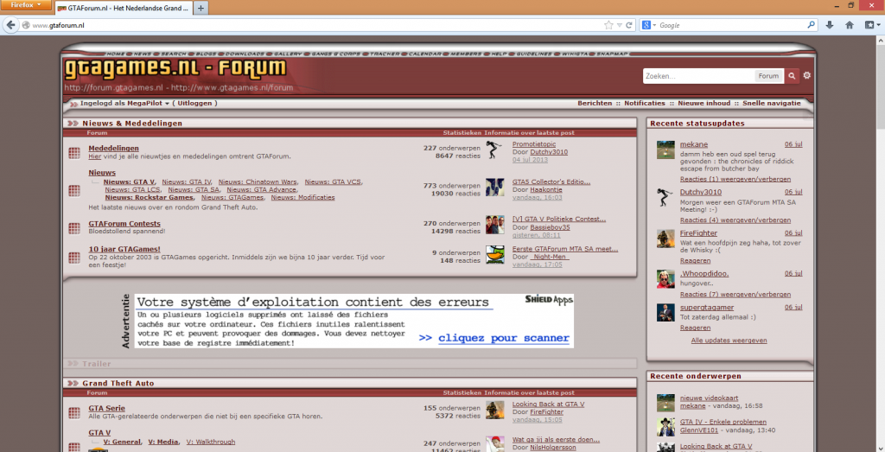Click the 10 jaar GTAGames forum status icon
Viewport: 885px width, 452px height.
(x=74, y=258)
